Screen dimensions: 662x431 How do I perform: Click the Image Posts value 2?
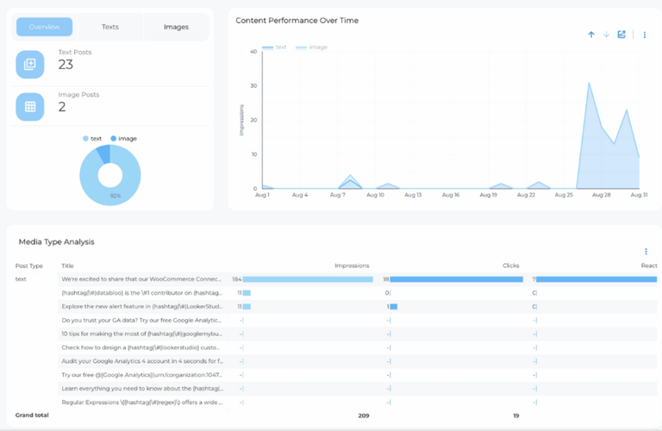(x=62, y=107)
